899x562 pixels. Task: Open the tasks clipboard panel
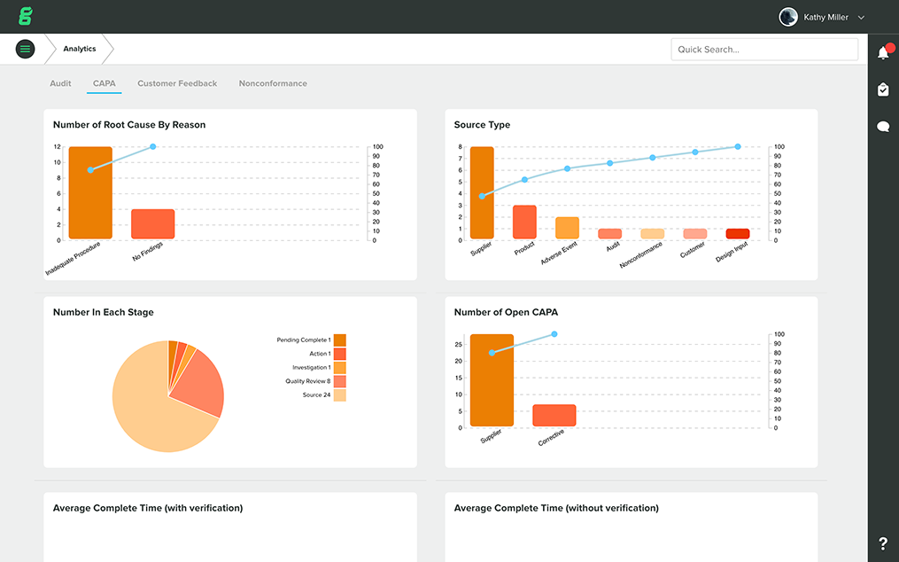point(883,89)
